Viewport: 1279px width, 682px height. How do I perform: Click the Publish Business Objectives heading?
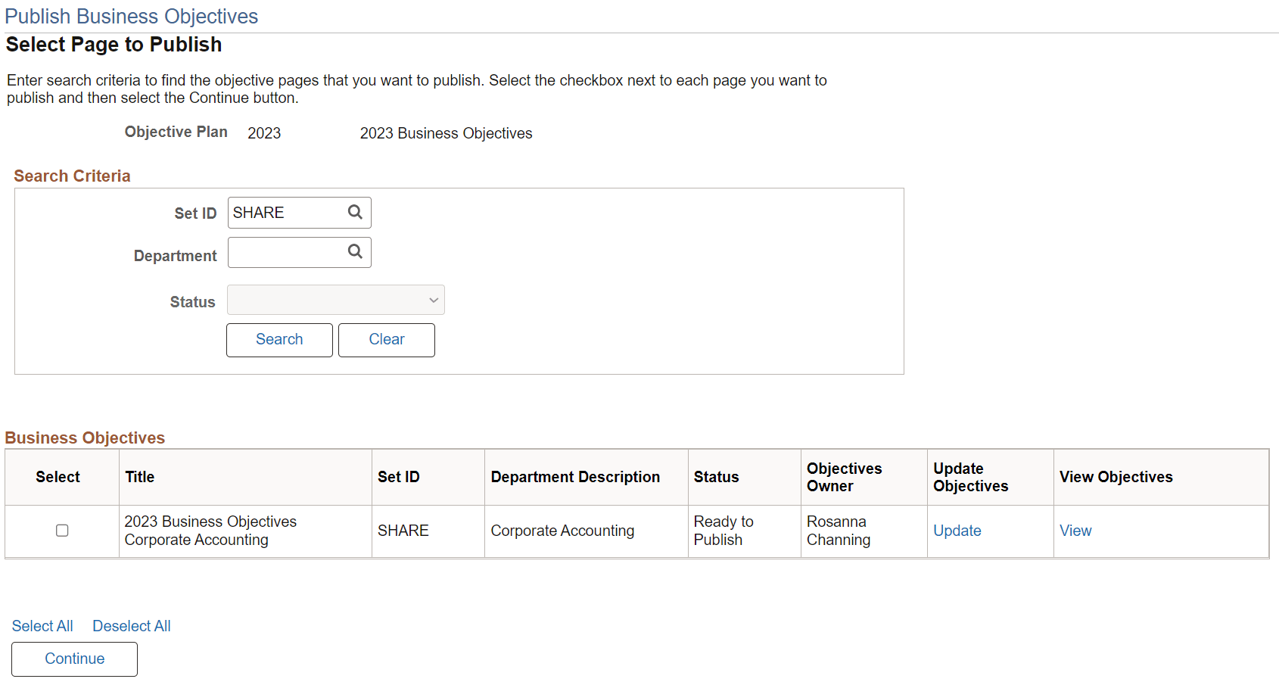point(131,16)
